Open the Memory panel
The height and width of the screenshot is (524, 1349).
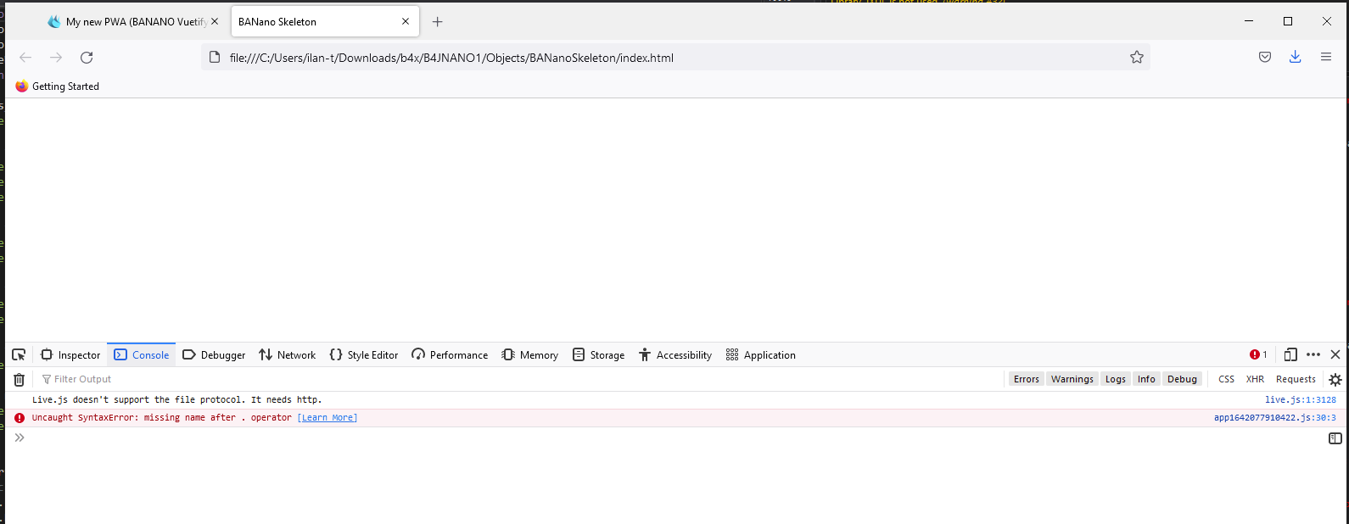coord(529,355)
